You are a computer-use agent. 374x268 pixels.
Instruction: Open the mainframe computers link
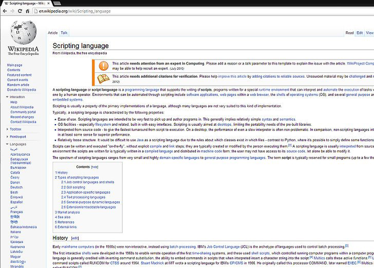[x=78, y=247]
